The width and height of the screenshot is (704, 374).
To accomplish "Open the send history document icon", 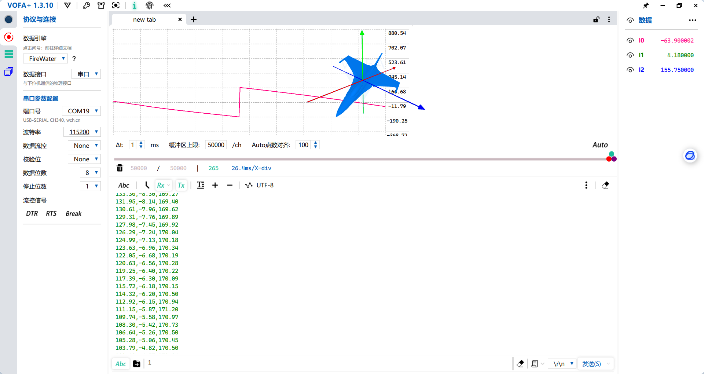I will [x=535, y=364].
